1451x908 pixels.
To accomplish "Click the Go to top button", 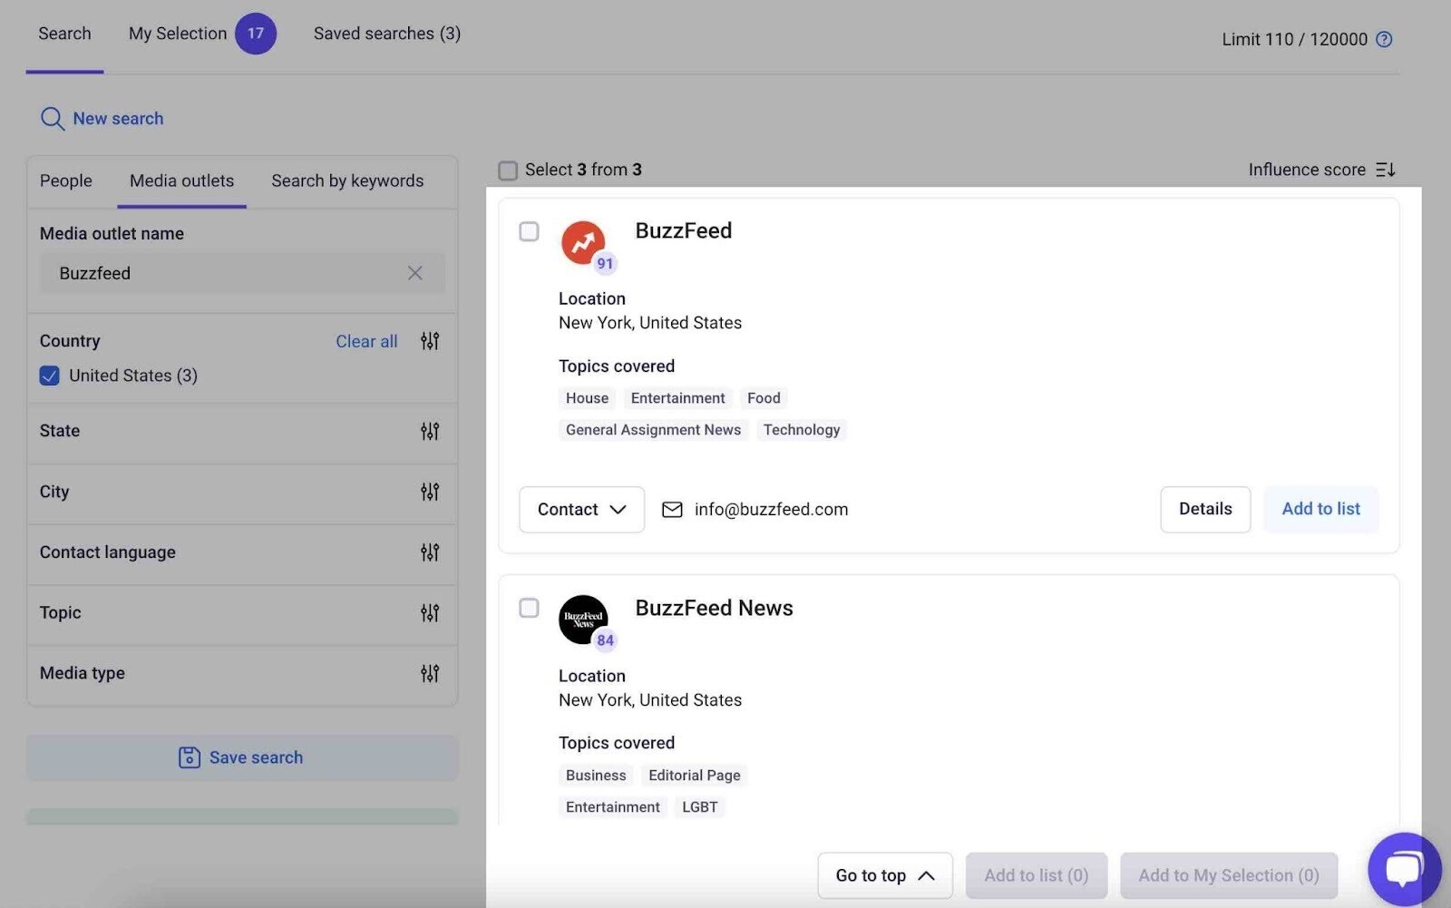I will [x=884, y=875].
